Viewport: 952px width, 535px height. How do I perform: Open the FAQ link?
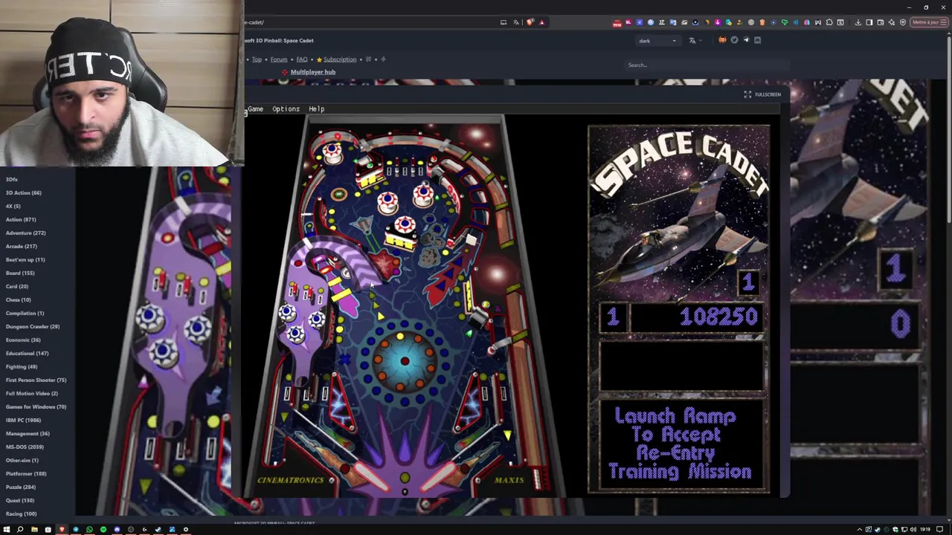302,59
